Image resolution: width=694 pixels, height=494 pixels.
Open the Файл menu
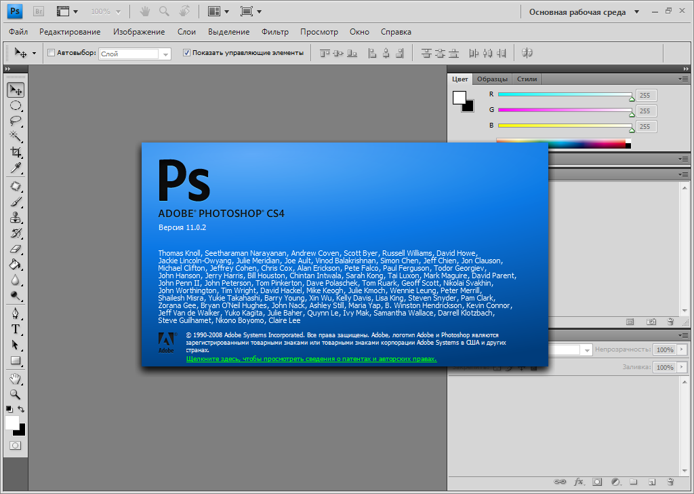[18, 32]
